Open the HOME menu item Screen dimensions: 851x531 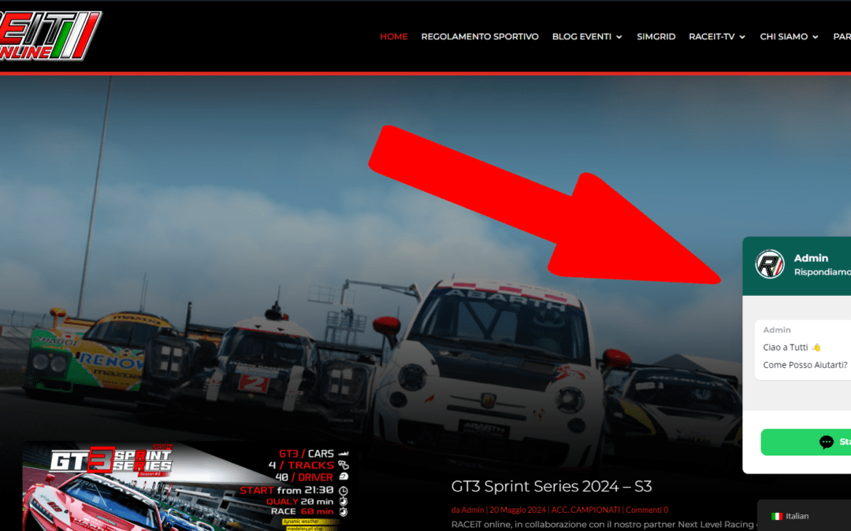(393, 36)
